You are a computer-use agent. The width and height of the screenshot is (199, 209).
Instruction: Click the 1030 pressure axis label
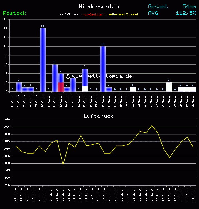click(x=6, y=120)
